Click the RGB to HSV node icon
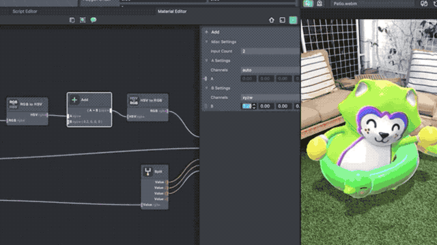Screen dimensions: 437x245 click(x=13, y=104)
